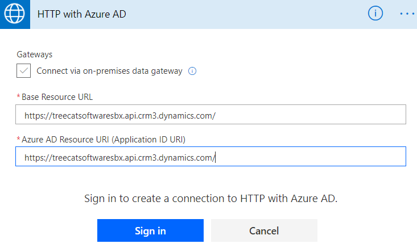Screen dimensions: 417x252
Task: Click the 'Connect via on-premises data gateway' label
Action: [x=109, y=72]
